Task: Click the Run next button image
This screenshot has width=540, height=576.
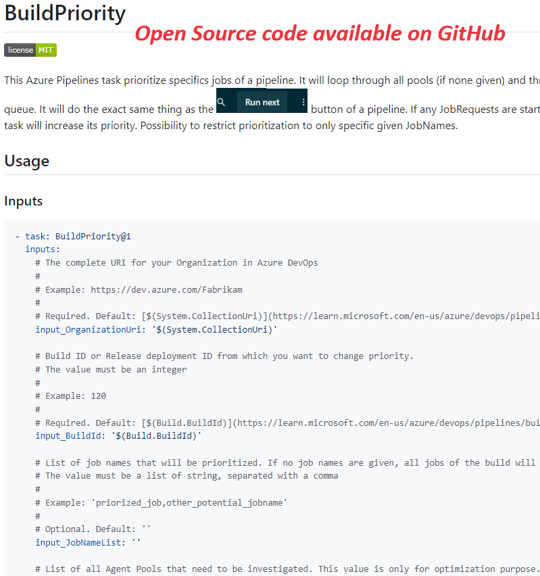Action: [262, 102]
